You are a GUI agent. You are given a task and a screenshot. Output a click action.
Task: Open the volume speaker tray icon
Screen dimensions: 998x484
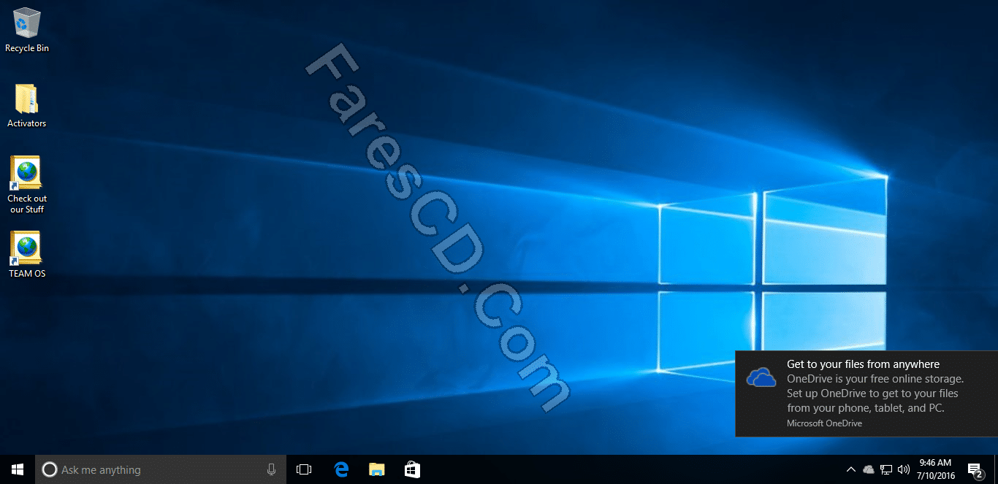(904, 469)
